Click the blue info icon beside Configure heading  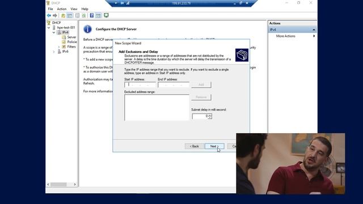pyautogui.click(x=87, y=29)
